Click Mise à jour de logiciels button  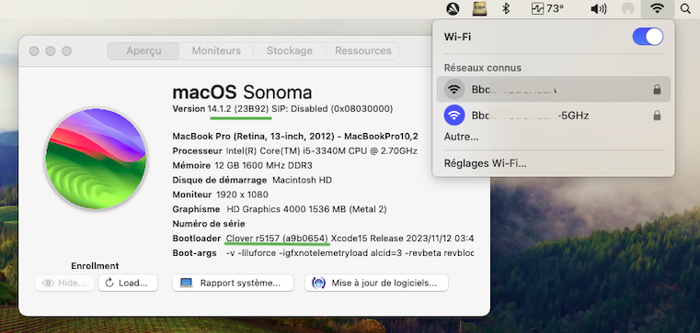[376, 283]
